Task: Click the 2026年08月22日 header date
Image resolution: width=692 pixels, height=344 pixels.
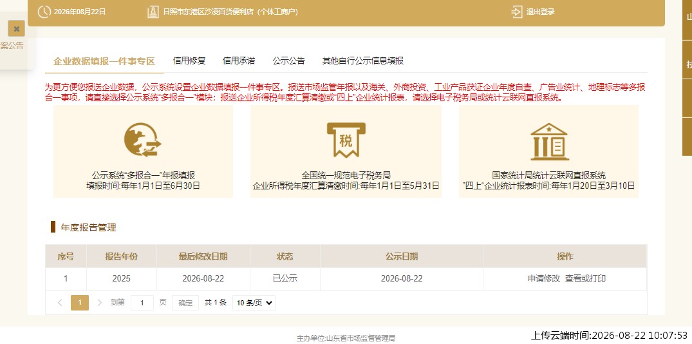Action: click(x=80, y=12)
